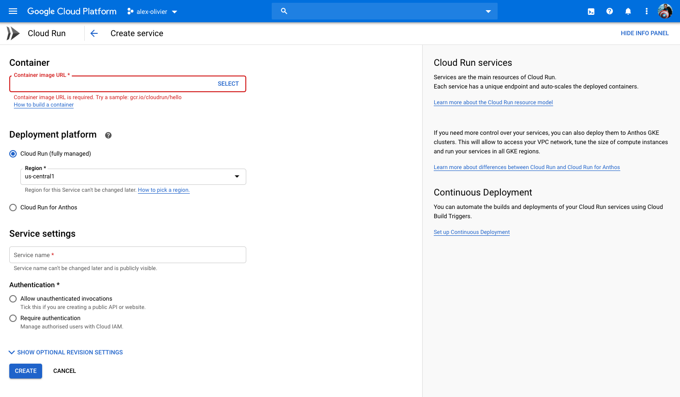Open How to pick a region link
This screenshot has height=397, width=680.
coord(164,190)
